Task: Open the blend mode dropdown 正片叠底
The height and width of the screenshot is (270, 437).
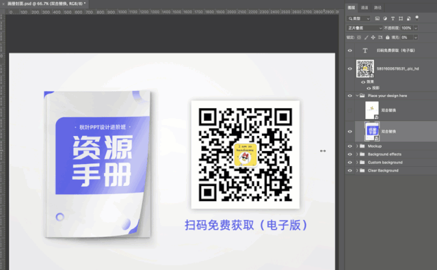Action: point(365,28)
